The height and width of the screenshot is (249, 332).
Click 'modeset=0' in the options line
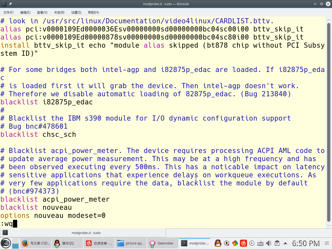point(87,216)
